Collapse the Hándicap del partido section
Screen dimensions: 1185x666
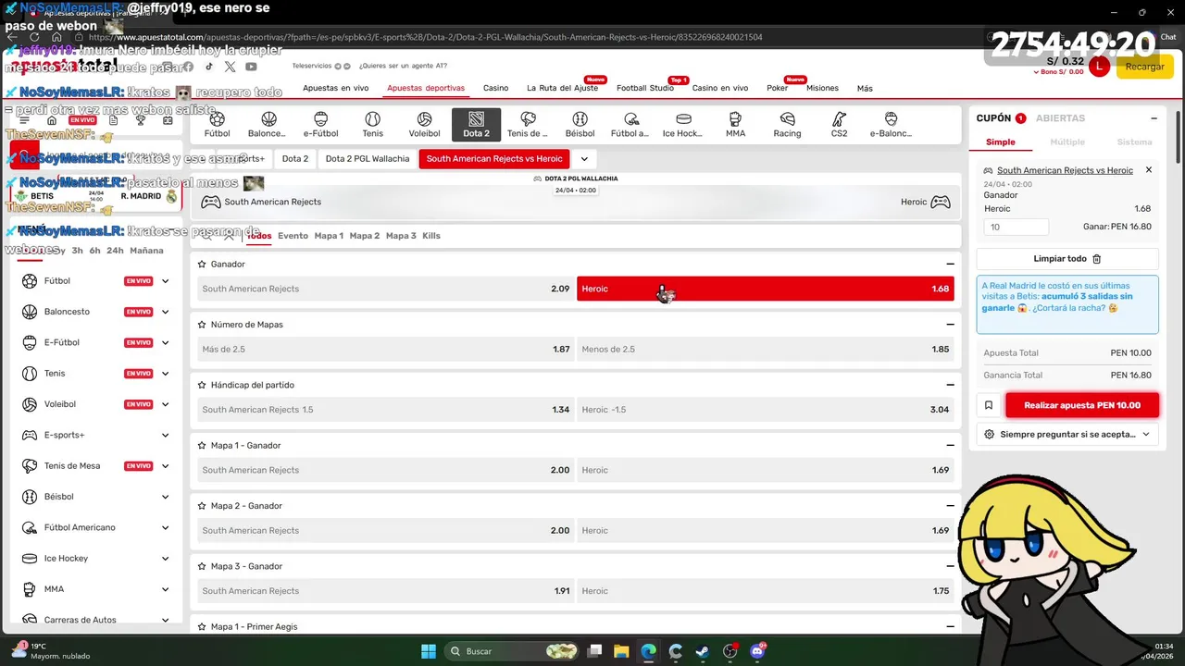[950, 385]
